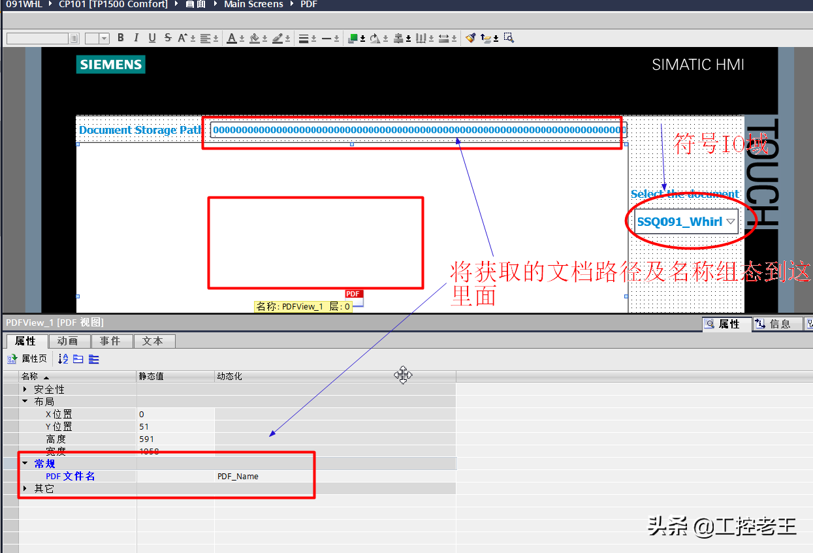Click the 动态化 column header
Image resolution: width=813 pixels, height=553 pixels.
click(x=335, y=377)
